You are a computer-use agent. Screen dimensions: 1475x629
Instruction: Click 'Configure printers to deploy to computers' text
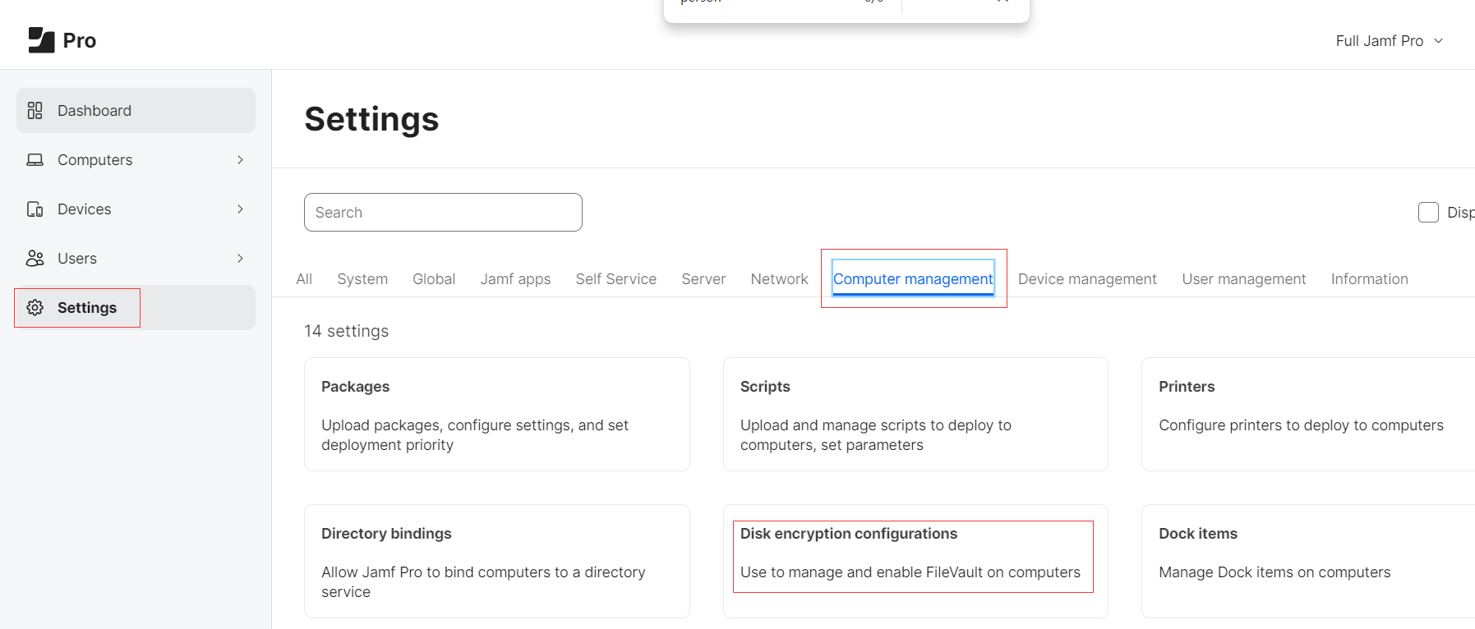[x=1301, y=425]
